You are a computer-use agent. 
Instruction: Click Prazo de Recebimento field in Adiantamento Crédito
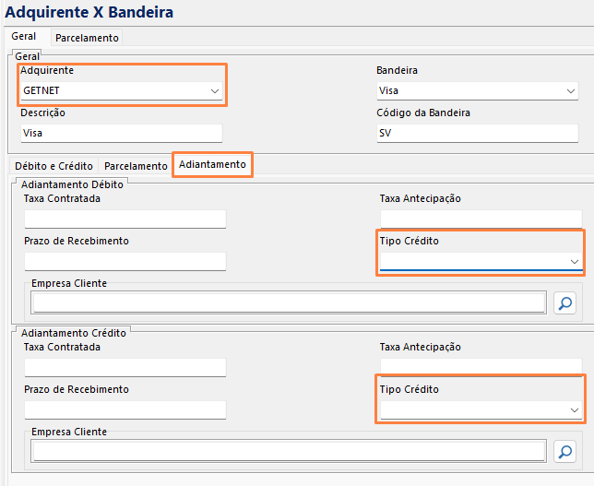point(125,409)
